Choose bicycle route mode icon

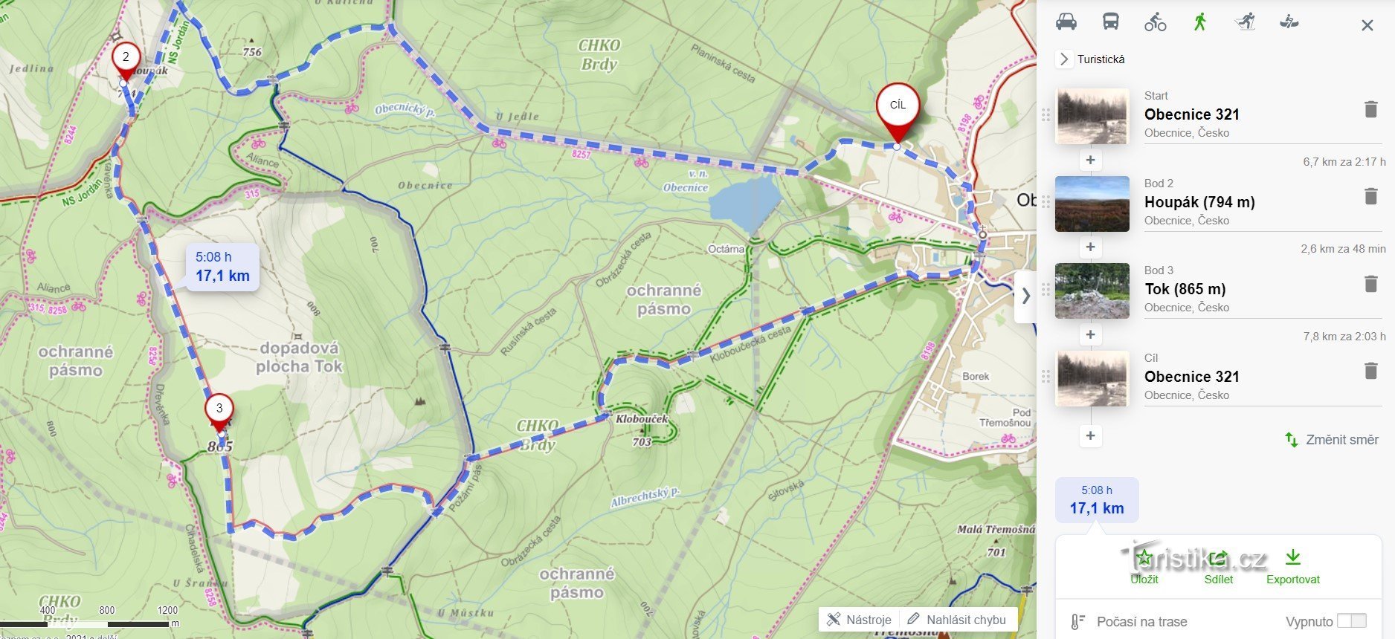[1155, 22]
